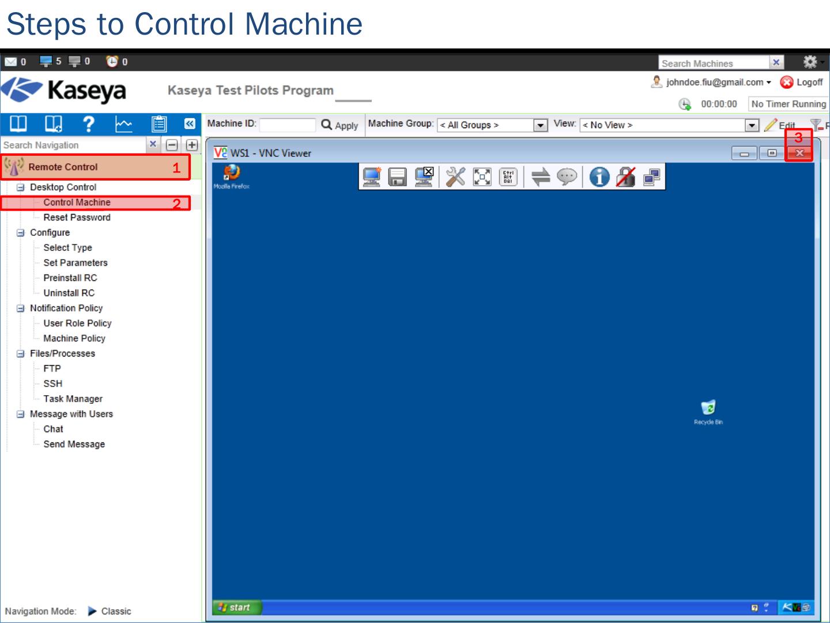This screenshot has width=830, height=623.
Task: Focus the Machine ID input field
Action: [288, 125]
